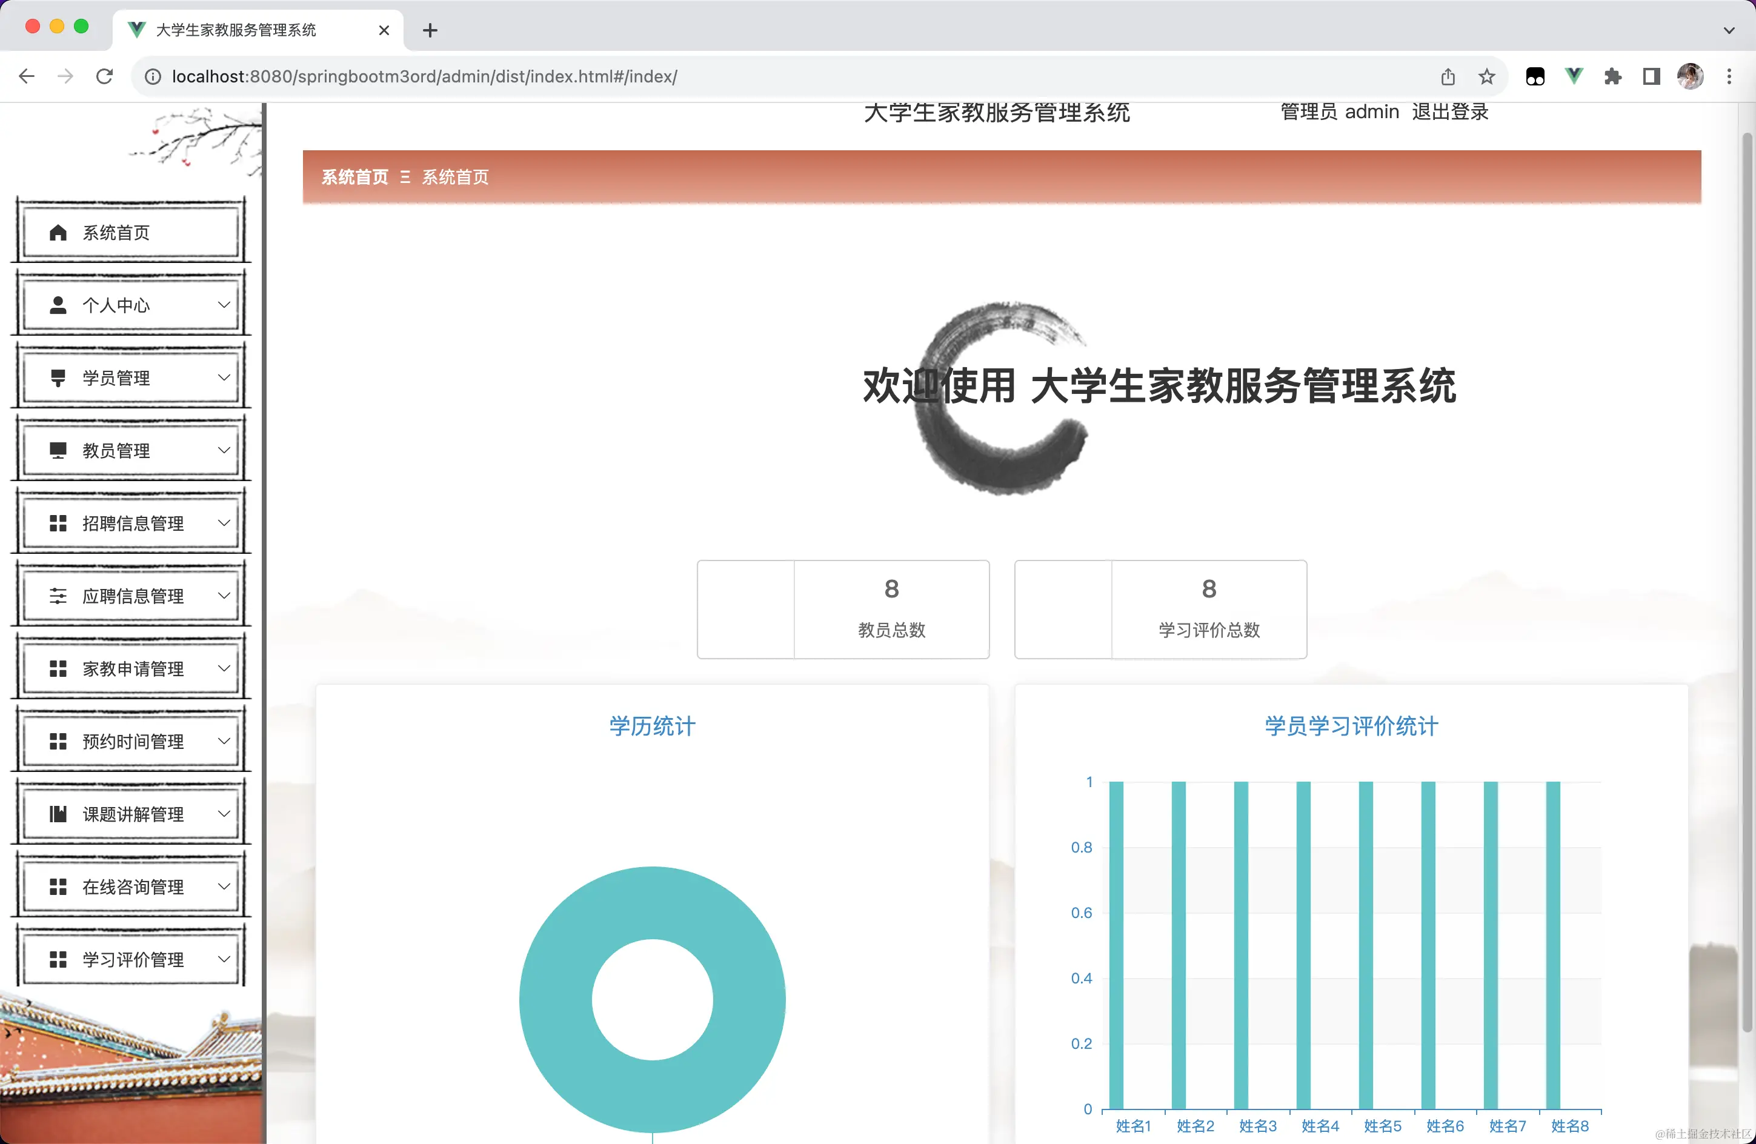The height and width of the screenshot is (1144, 1756).
Task: Click the Vue devtools extension icon
Action: [1574, 76]
